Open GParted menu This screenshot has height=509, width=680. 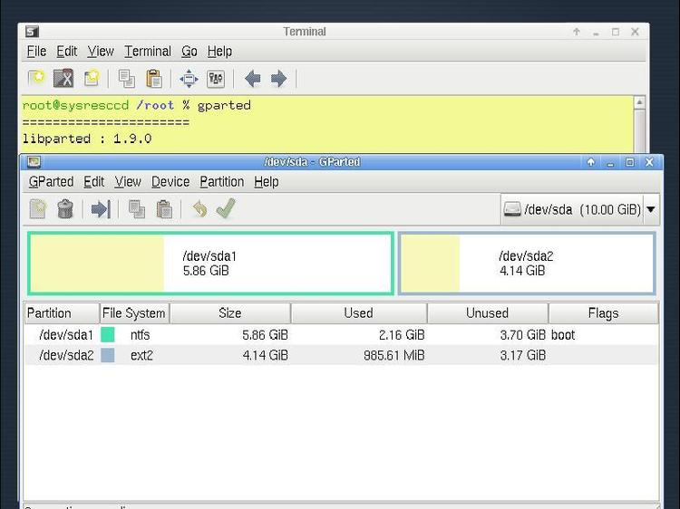pyautogui.click(x=51, y=181)
